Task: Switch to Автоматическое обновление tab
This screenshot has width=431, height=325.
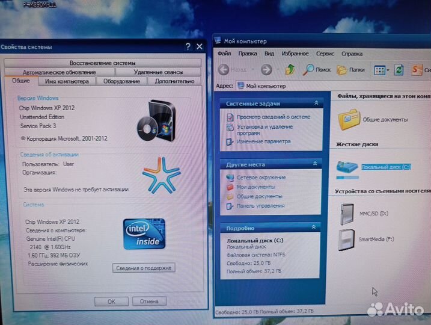Action: [60, 72]
